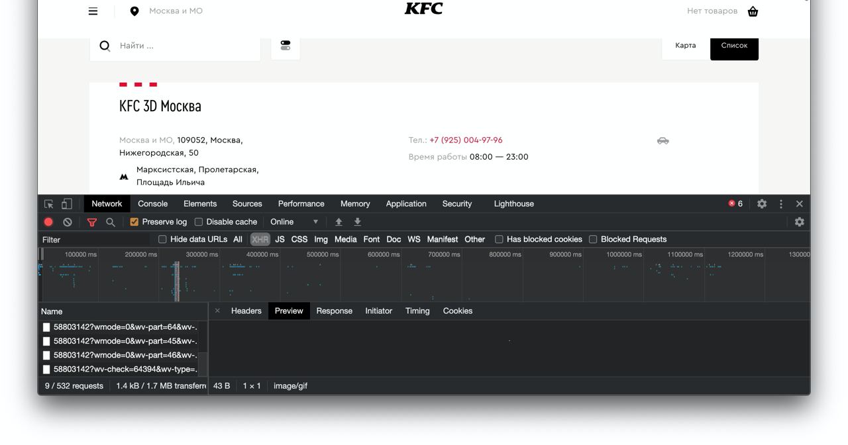
Task: Check Has blocked cookies
Action: point(499,239)
